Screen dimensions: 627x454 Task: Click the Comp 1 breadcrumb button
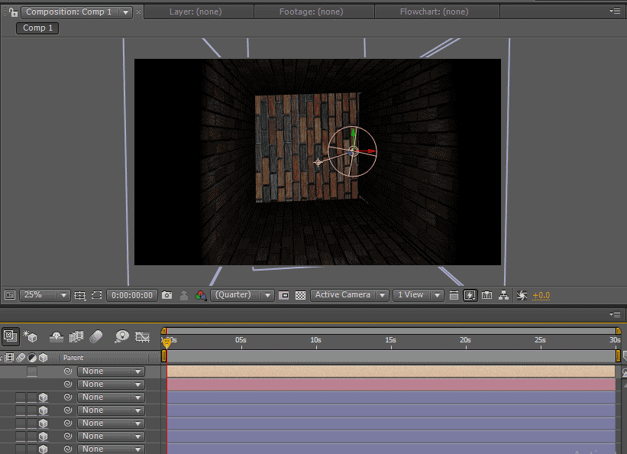pos(37,28)
